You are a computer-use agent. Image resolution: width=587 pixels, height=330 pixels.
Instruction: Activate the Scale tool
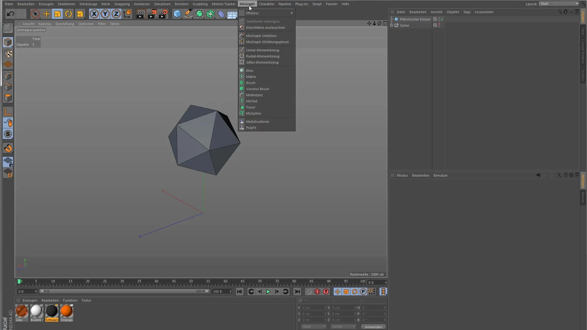tap(57, 14)
